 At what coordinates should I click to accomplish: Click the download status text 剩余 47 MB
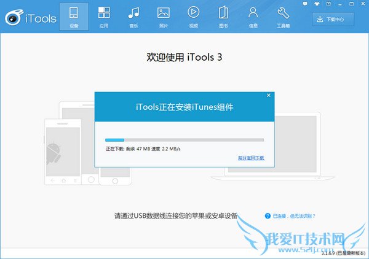143,149
